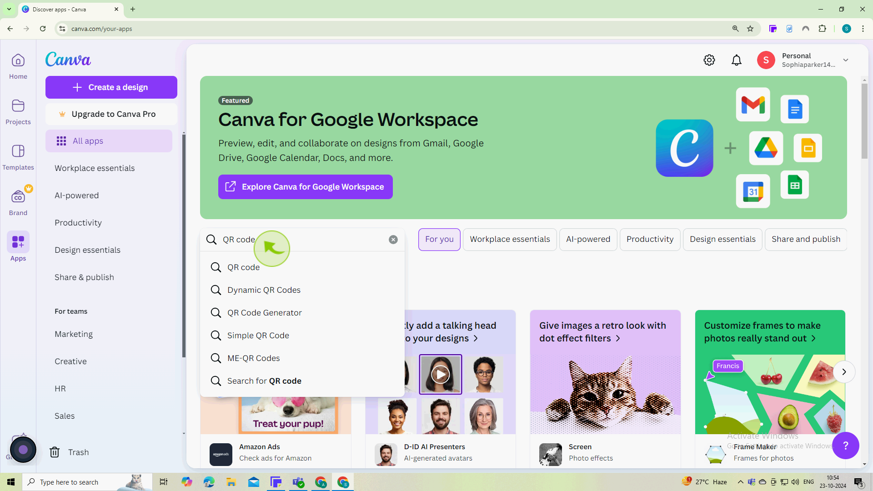
Task: Select the Design essentials filter tab
Action: [x=722, y=239]
